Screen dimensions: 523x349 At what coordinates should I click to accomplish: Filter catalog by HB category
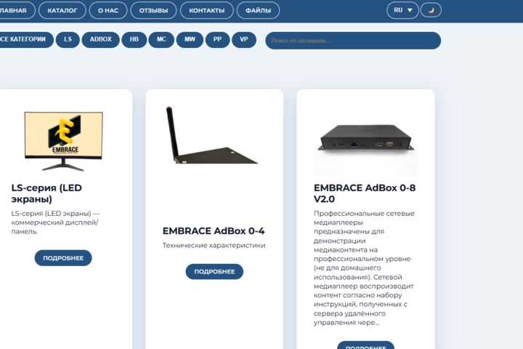[134, 39]
